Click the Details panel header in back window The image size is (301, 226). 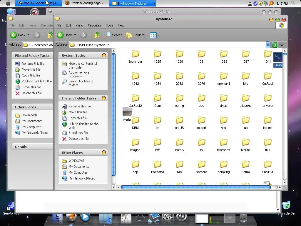[32, 147]
